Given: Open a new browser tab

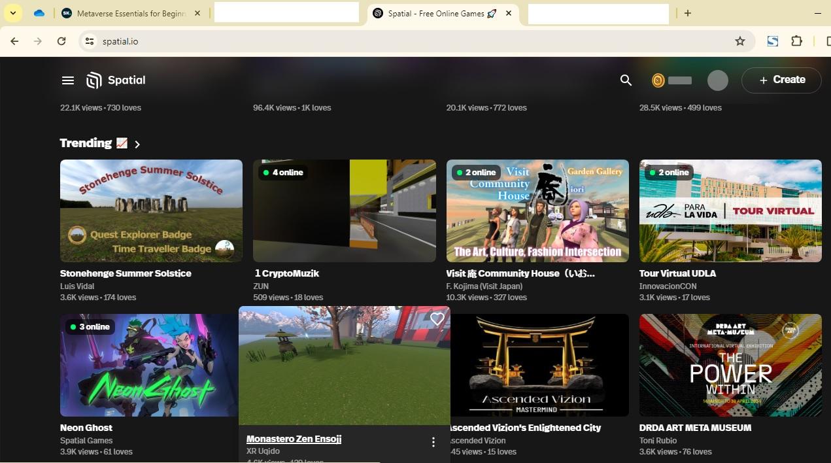Looking at the screenshot, I should tap(688, 13).
